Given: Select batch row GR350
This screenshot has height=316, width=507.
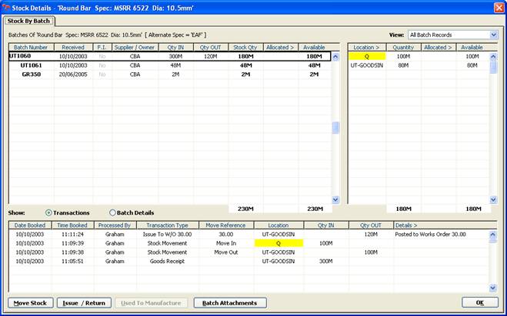Looking at the screenshot, I should [x=31, y=75].
